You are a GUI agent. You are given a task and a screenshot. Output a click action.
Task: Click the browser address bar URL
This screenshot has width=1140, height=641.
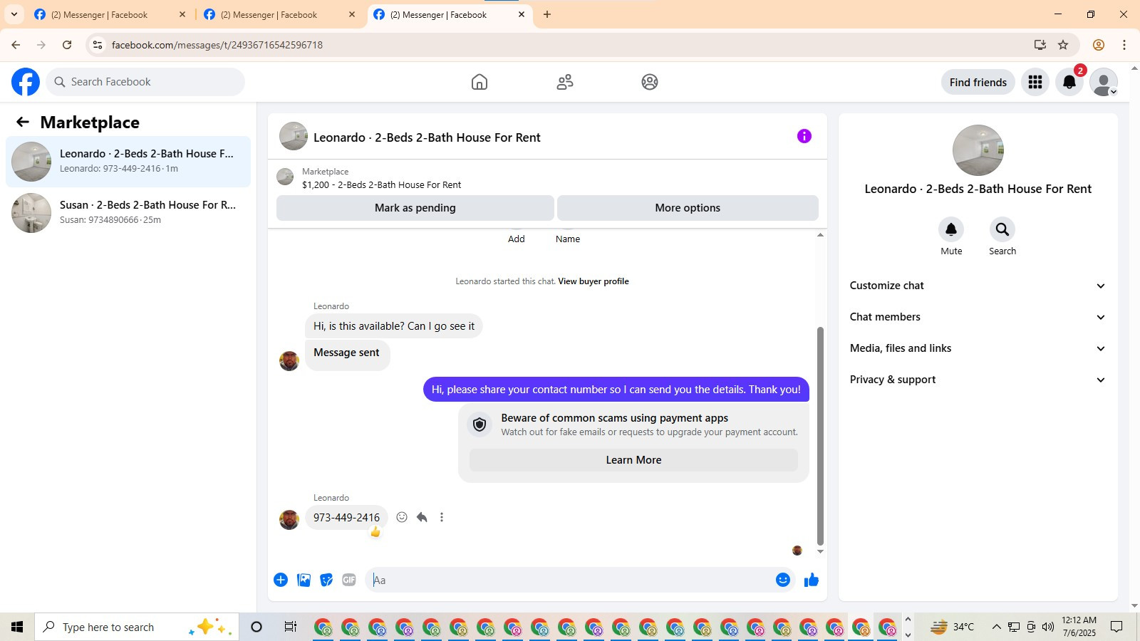217,45
